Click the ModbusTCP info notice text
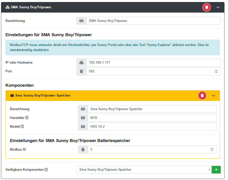 tap(109, 47)
